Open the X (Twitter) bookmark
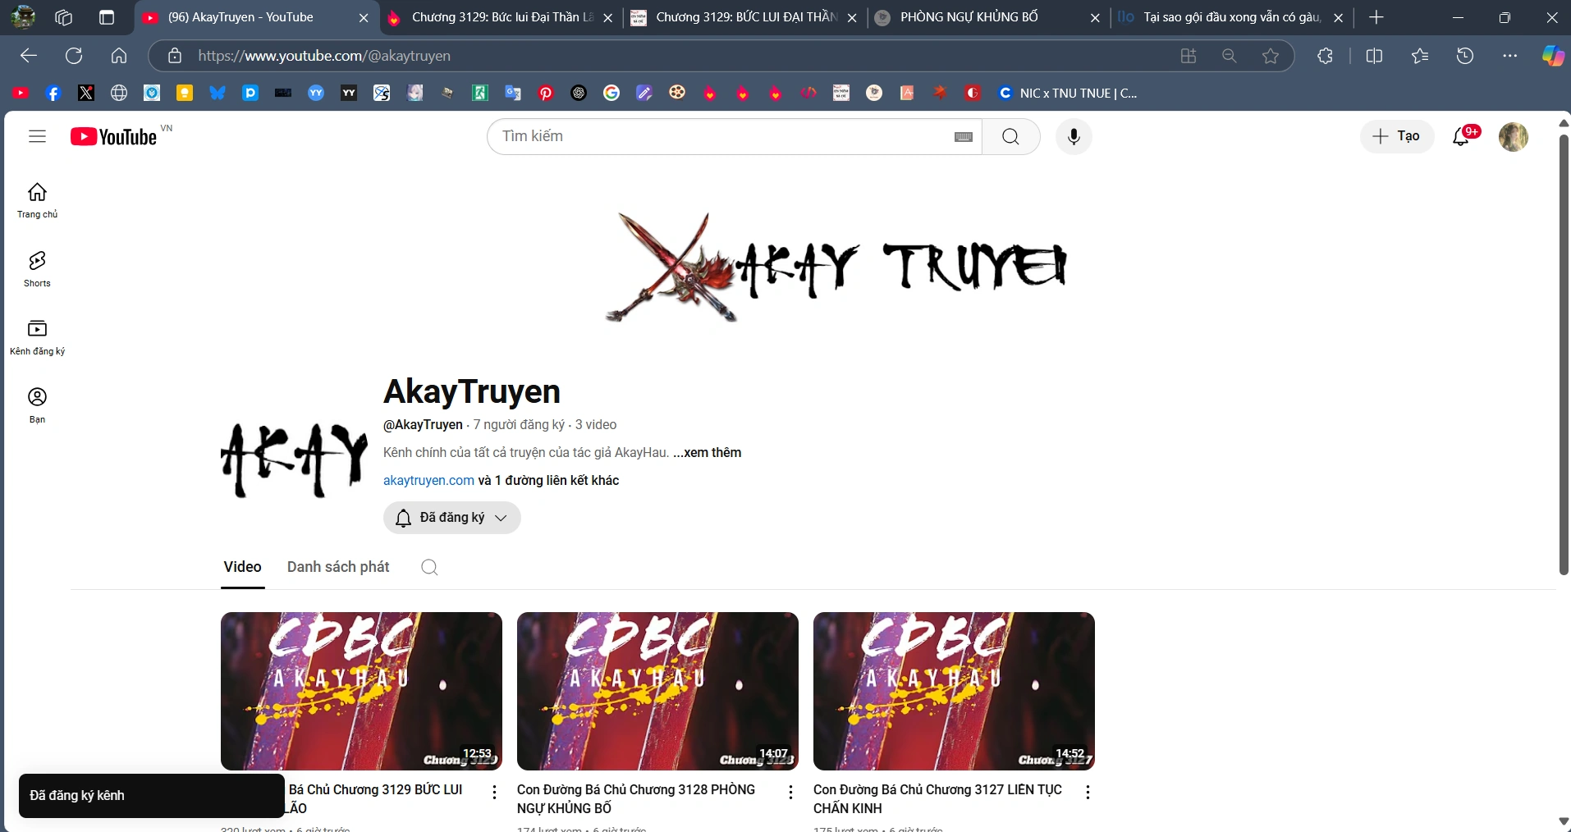The height and width of the screenshot is (832, 1571). [86, 93]
